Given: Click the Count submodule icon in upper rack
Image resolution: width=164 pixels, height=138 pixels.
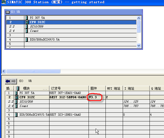Looking at the screenshot, I should [27, 31].
